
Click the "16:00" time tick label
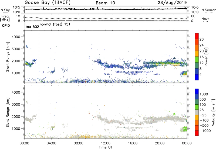pos(133,143)
